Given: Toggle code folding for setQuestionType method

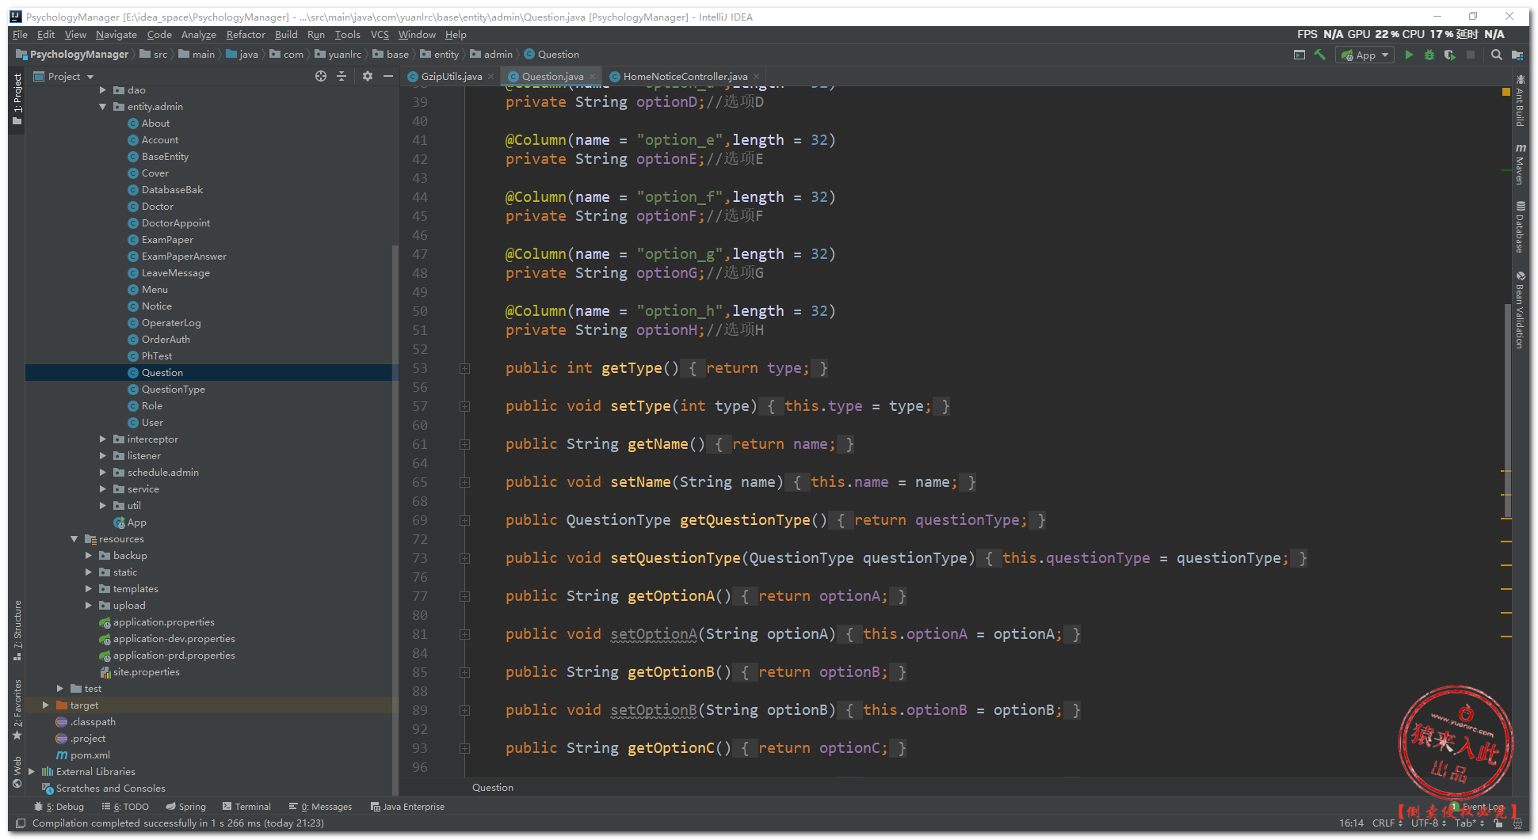Looking at the screenshot, I should [x=464, y=558].
